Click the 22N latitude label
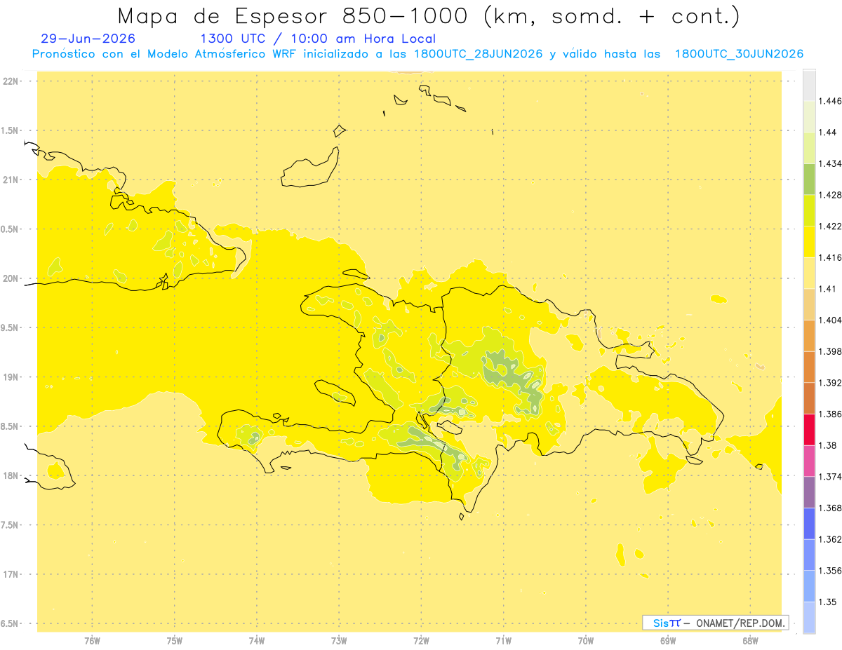Screen dimensions: 842x650 pyautogui.click(x=11, y=81)
